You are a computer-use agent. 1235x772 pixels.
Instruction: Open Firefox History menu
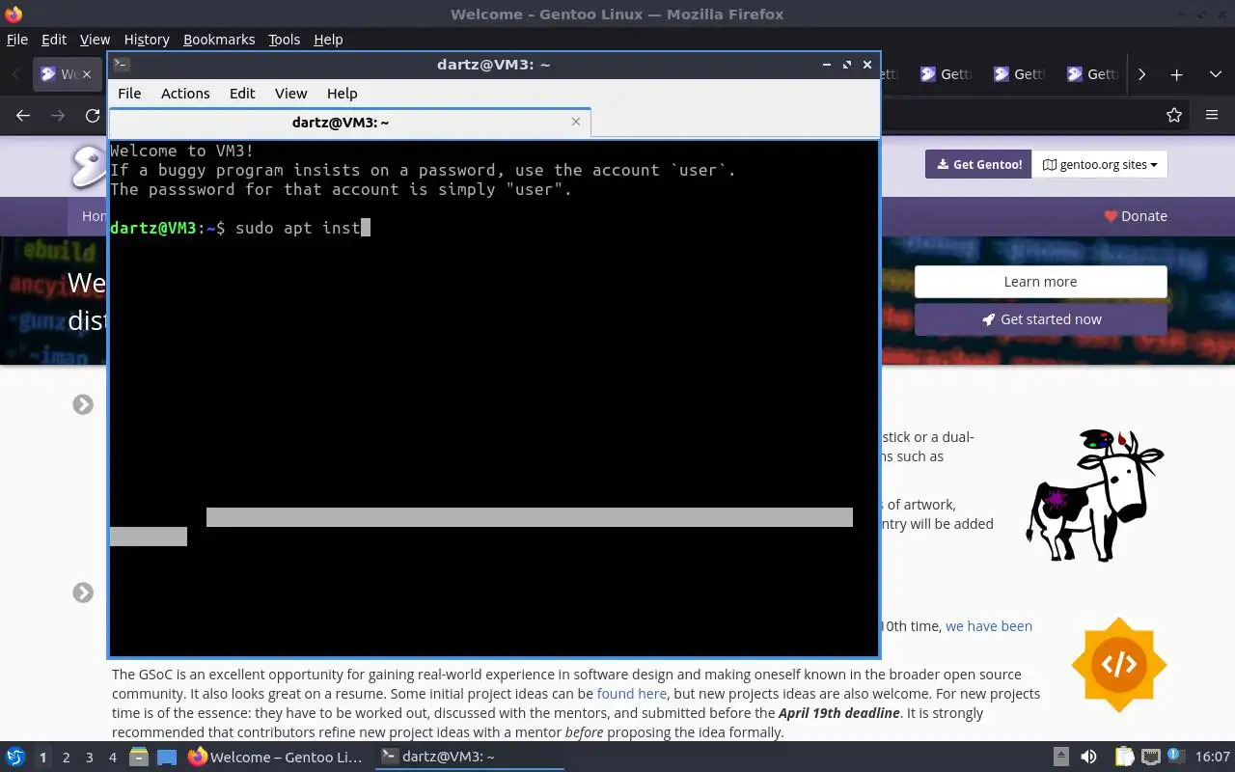pos(147,40)
